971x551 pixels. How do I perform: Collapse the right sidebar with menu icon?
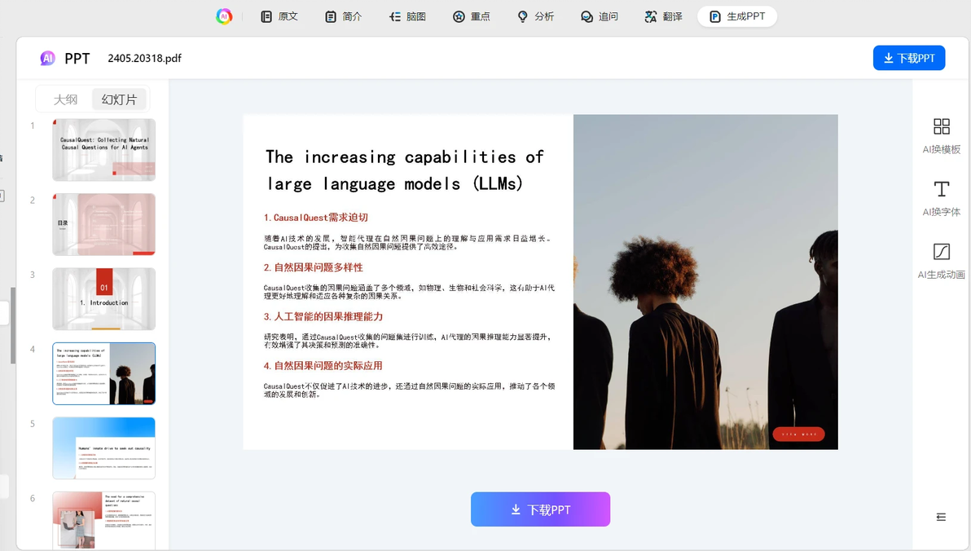coord(941,517)
